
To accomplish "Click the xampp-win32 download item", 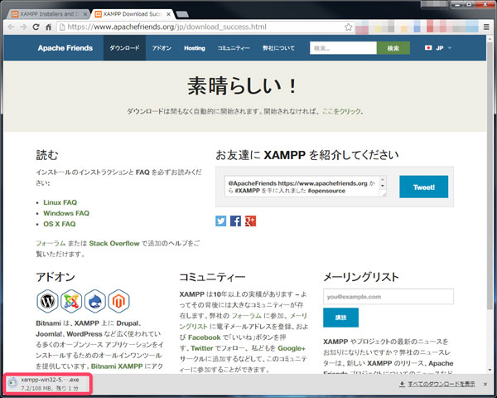I will click(48, 384).
